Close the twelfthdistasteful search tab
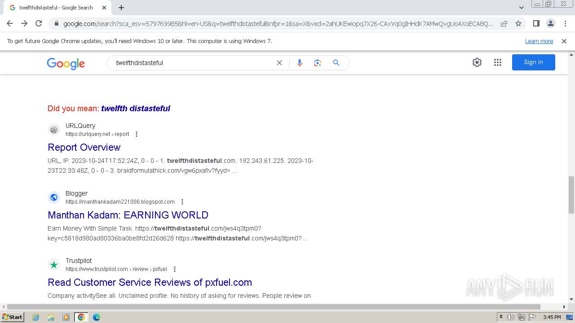This screenshot has height=323, width=575. pos(104,8)
